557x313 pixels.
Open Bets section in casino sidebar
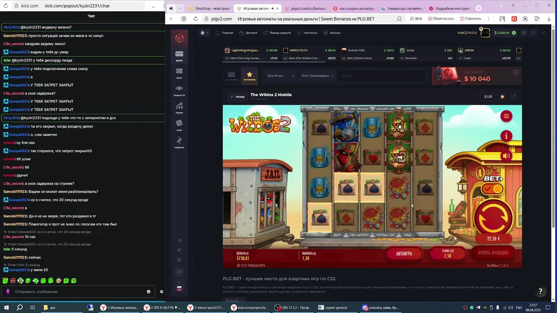point(179,73)
